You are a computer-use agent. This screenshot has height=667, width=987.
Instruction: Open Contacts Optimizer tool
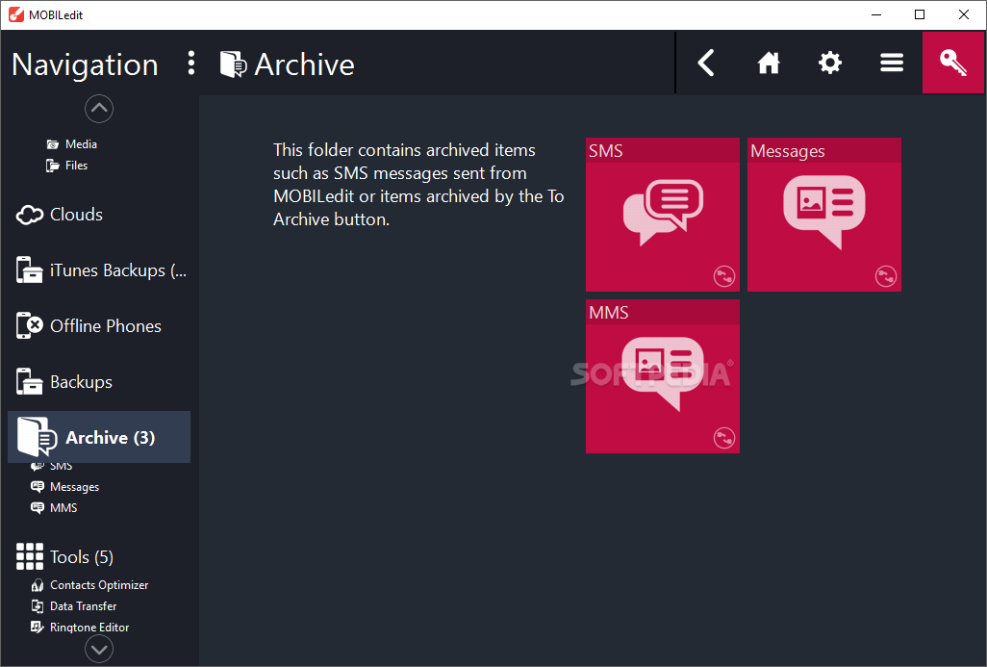[x=90, y=585]
